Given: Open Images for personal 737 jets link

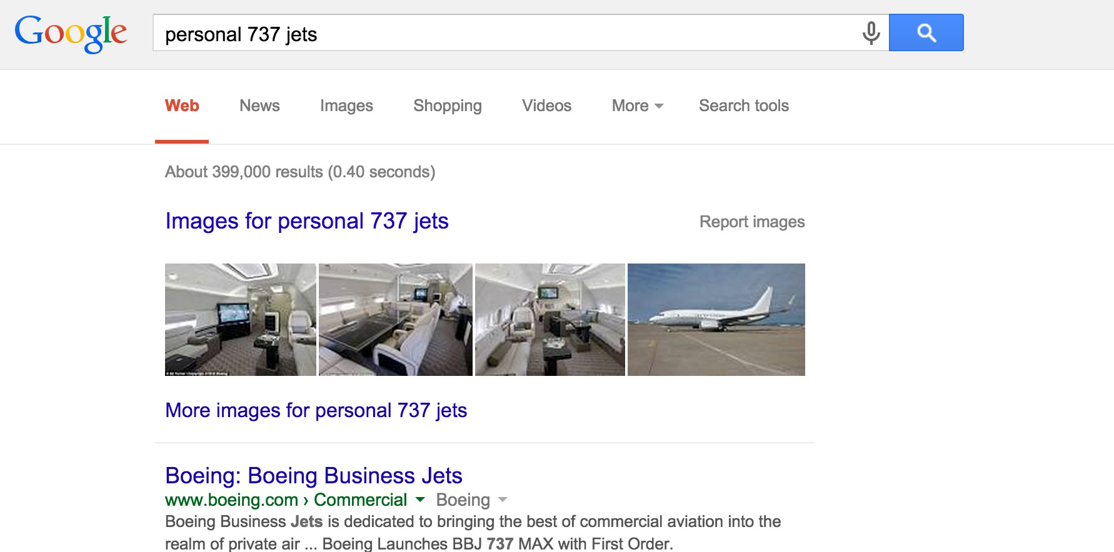Looking at the screenshot, I should (307, 221).
